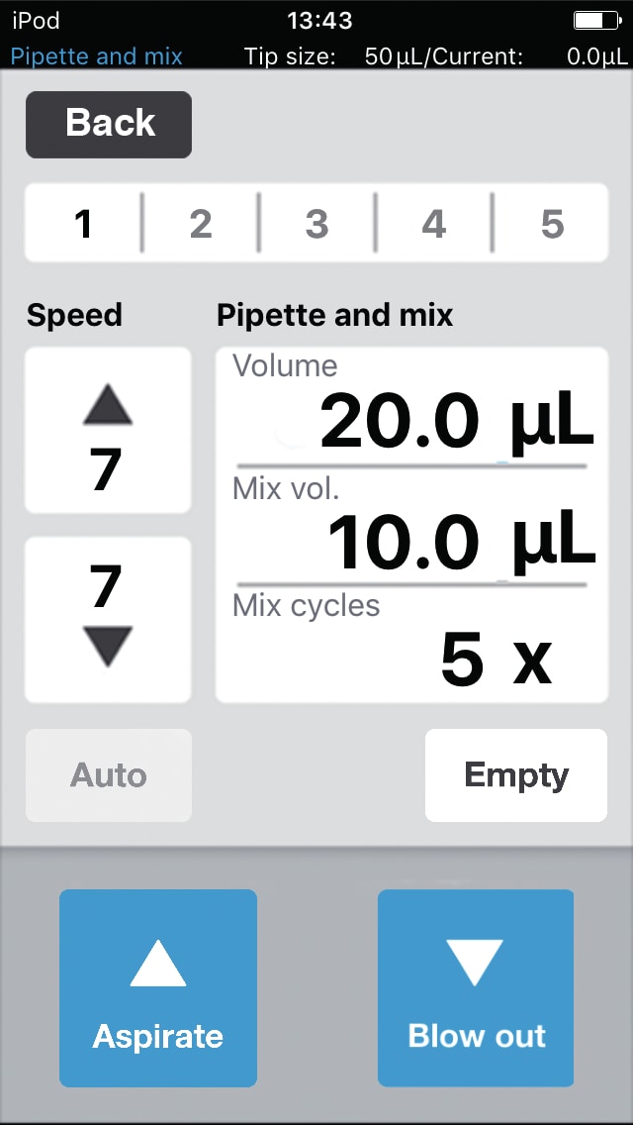The height and width of the screenshot is (1125, 633).
Task: Switch to program preset 3
Action: tap(316, 224)
